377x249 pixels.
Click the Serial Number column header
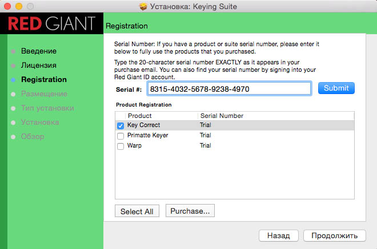pyautogui.click(x=222, y=116)
